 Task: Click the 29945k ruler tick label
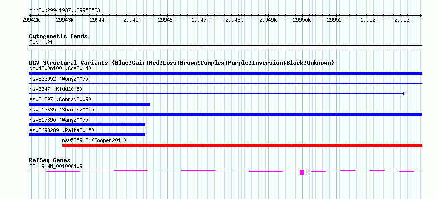coord(132,20)
